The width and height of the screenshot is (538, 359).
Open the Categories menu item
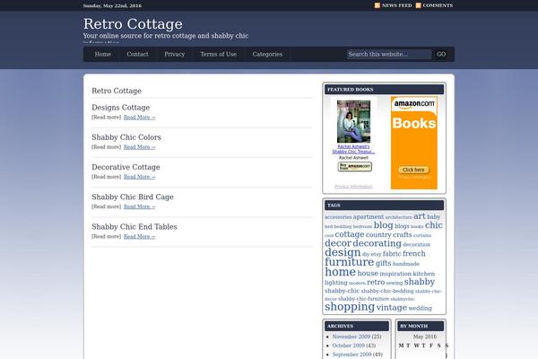click(x=267, y=54)
